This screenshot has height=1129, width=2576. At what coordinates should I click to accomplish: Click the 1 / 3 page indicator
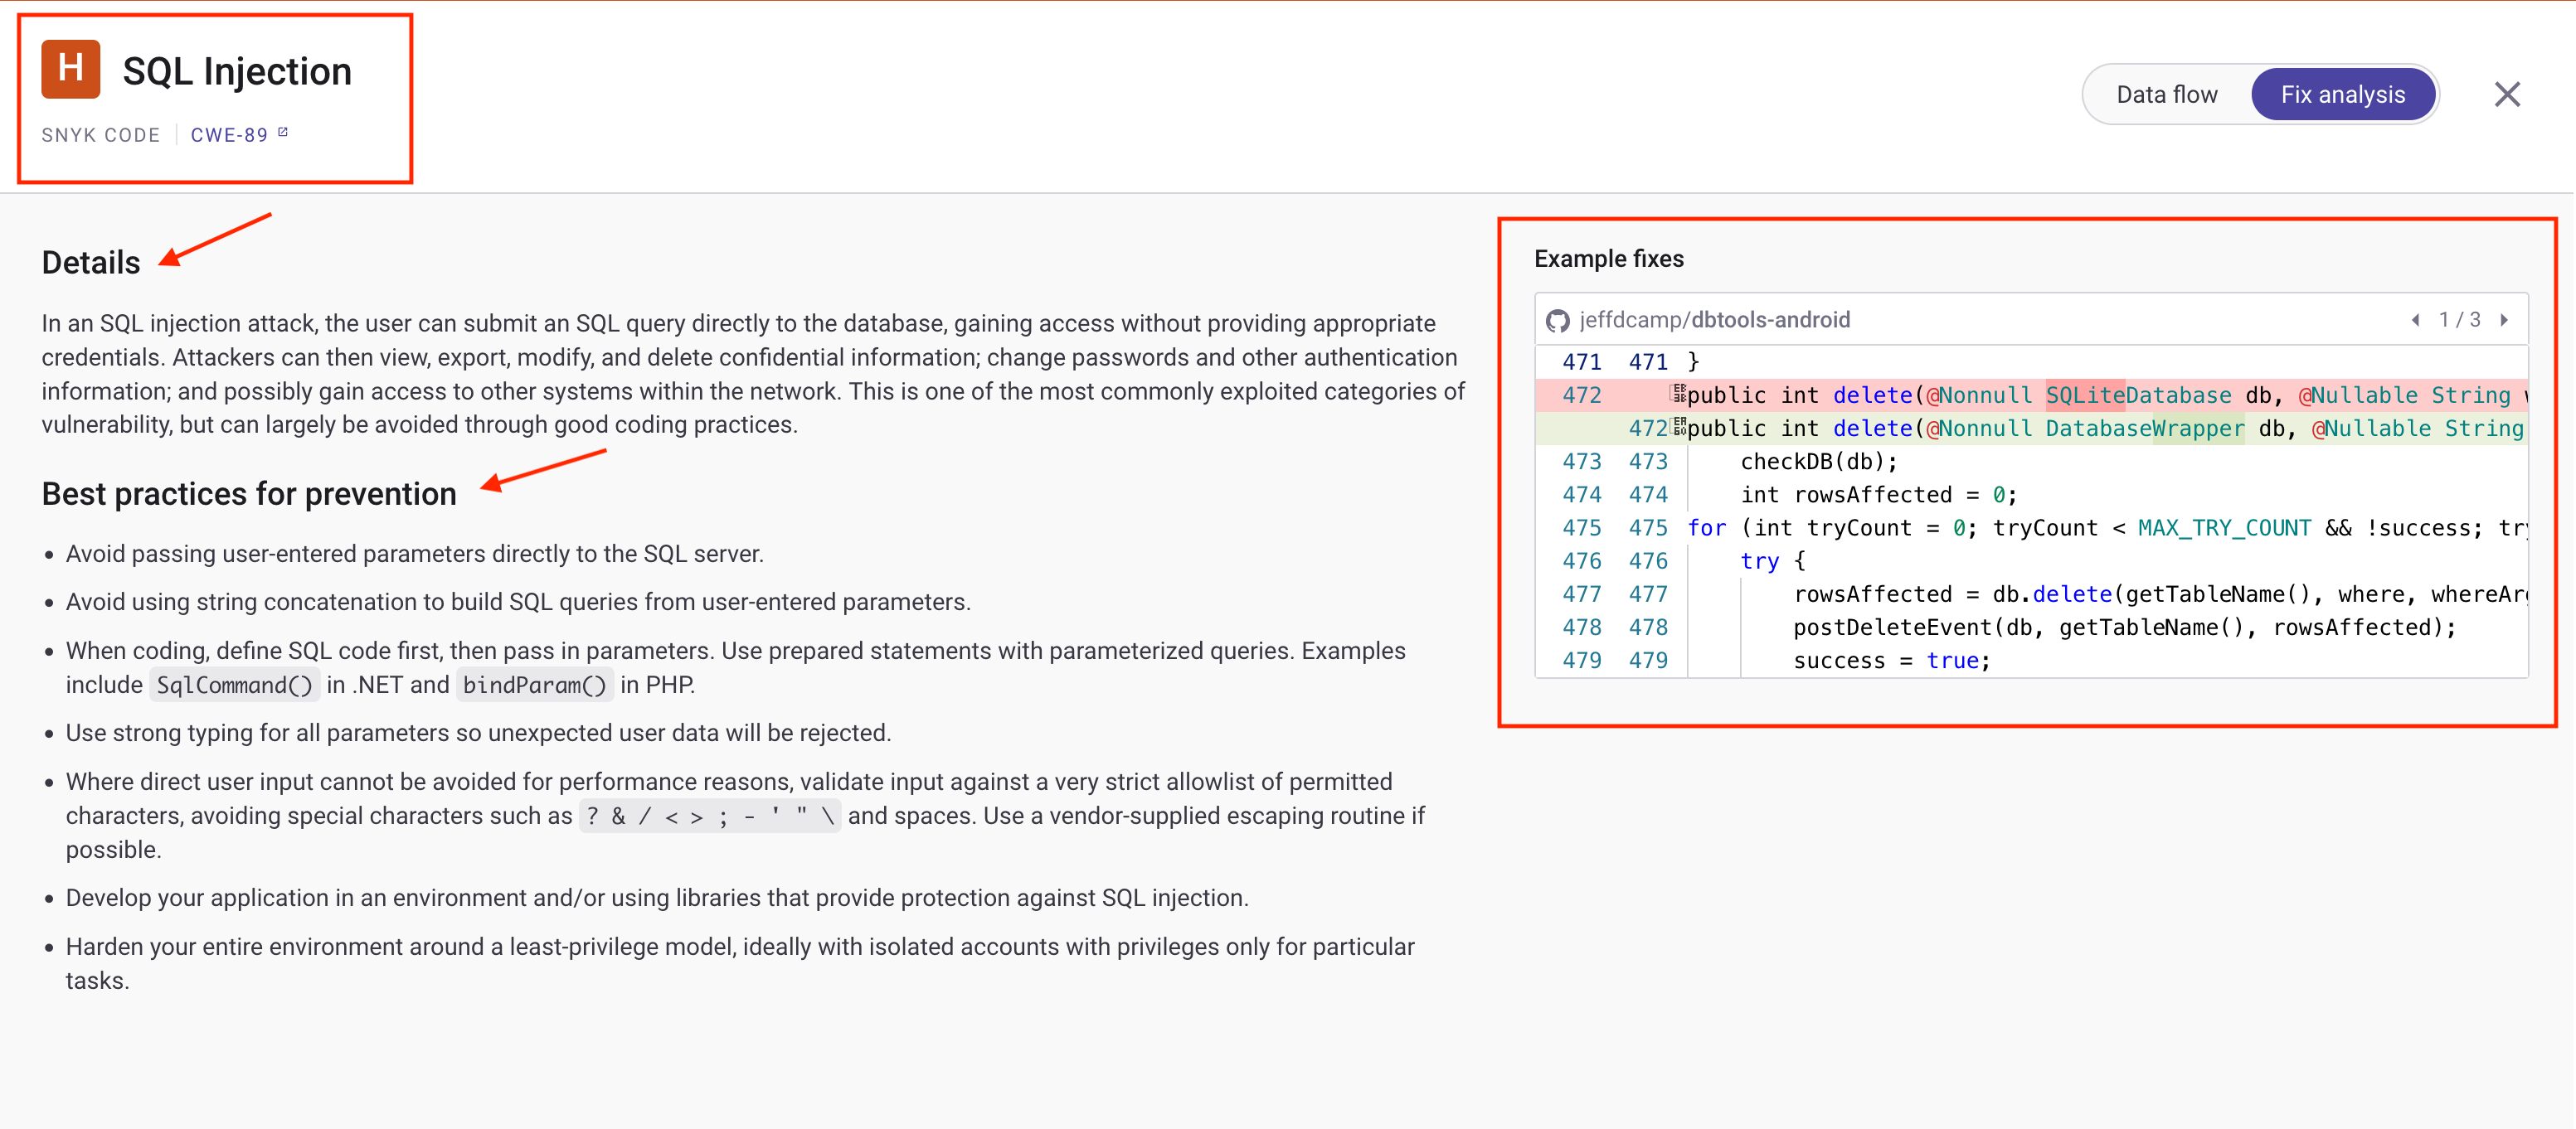[2459, 320]
